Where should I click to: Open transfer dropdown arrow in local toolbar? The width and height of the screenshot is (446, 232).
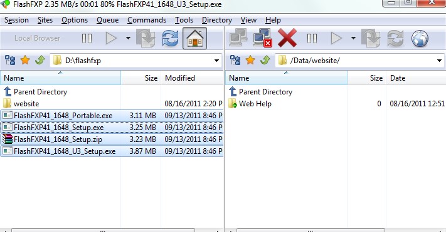pos(129,38)
